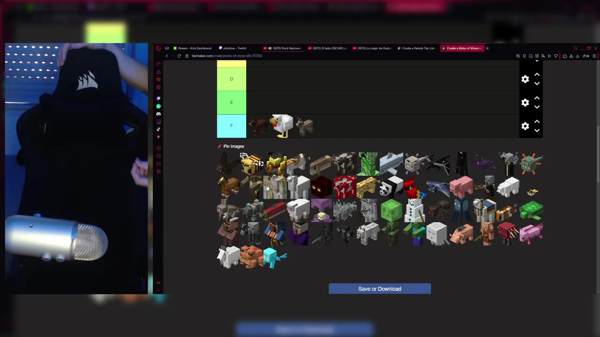
Task: Select the polar bear mob image
Action: [x=508, y=187]
